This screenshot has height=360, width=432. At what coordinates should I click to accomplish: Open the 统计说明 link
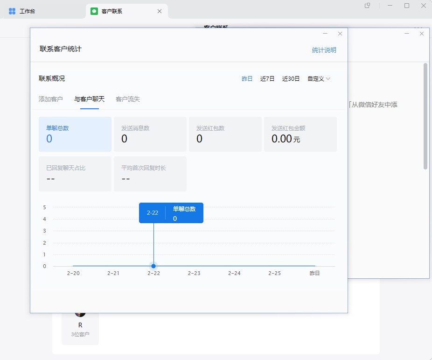[324, 50]
